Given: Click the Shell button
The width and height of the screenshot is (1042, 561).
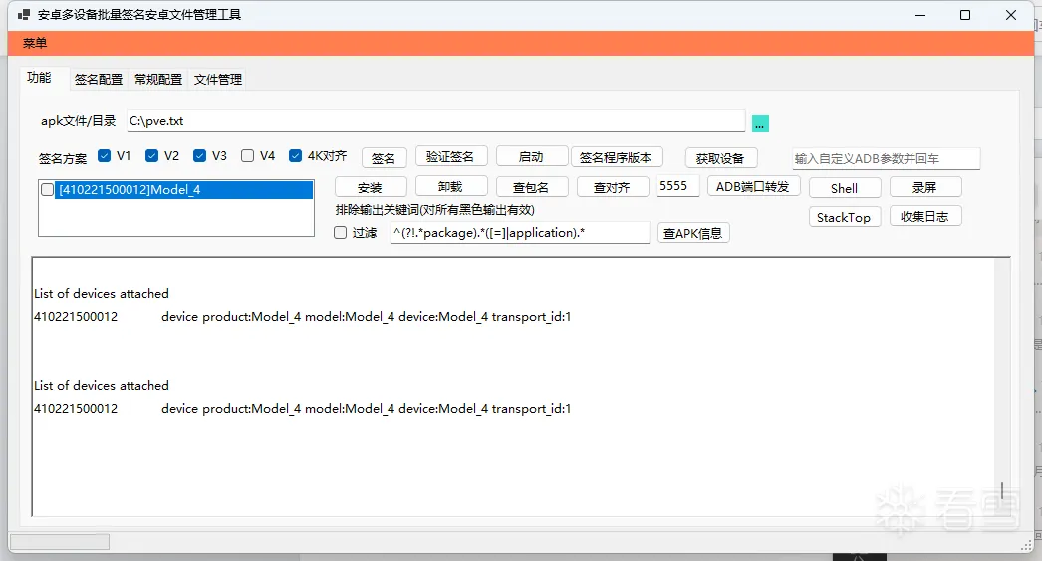Looking at the screenshot, I should click(845, 188).
